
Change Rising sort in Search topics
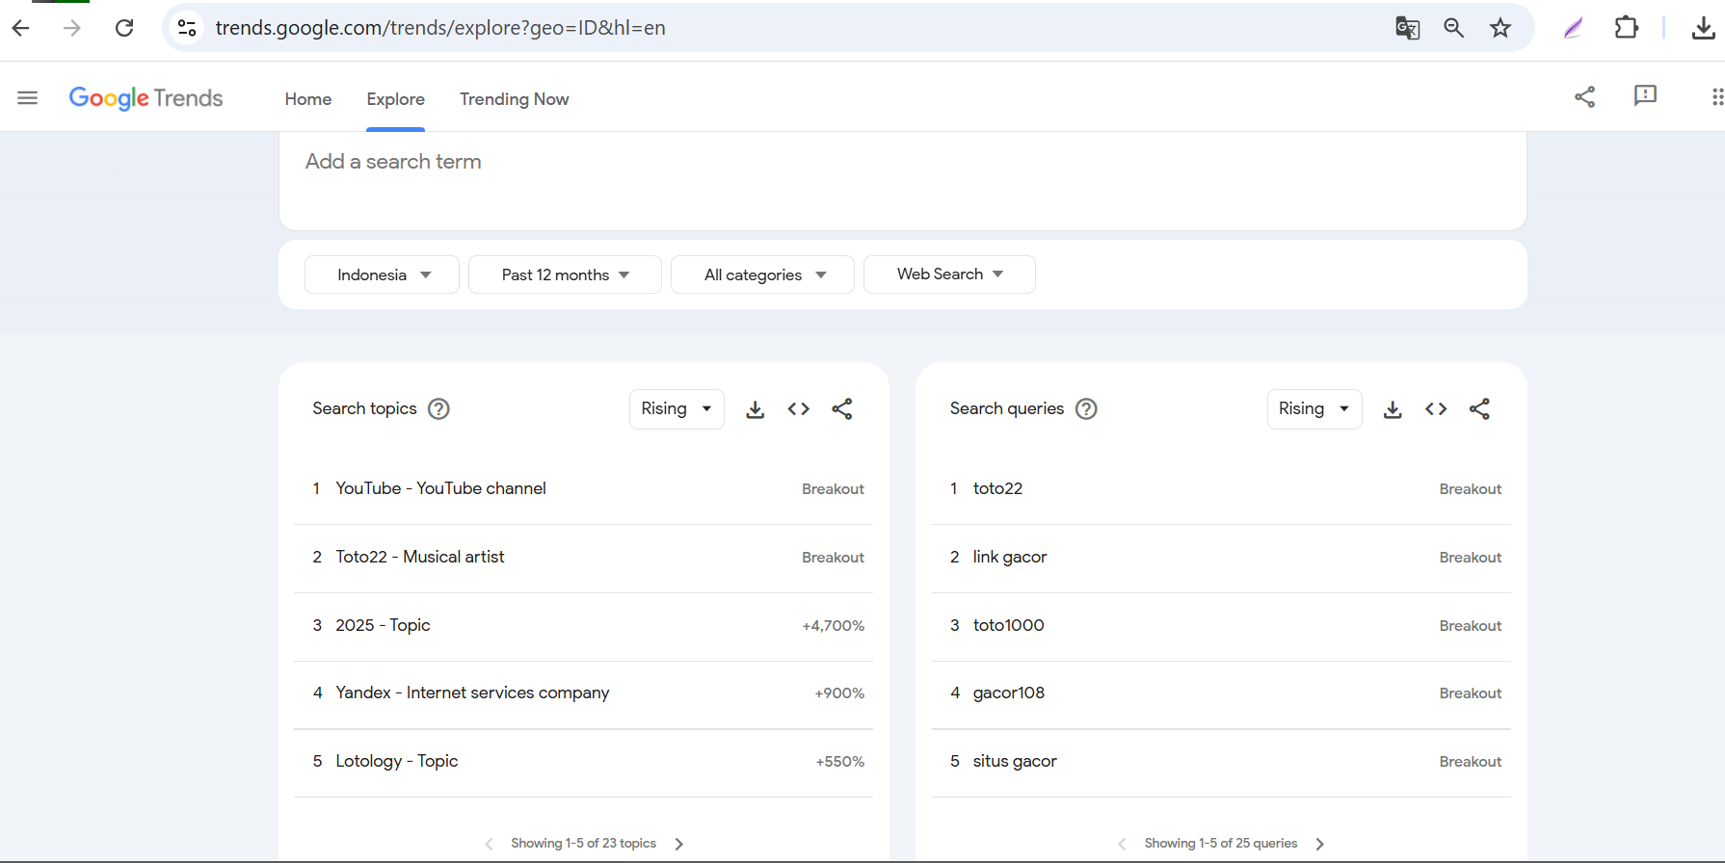coord(677,409)
